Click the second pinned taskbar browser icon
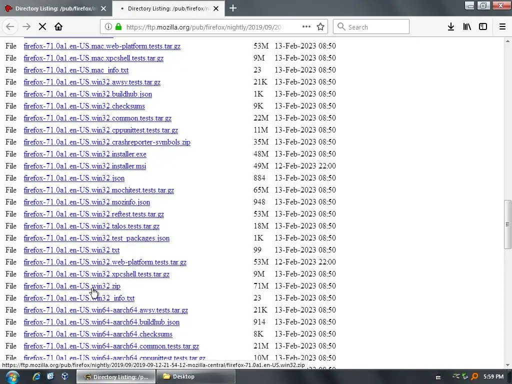512x384 pixels. point(50,376)
